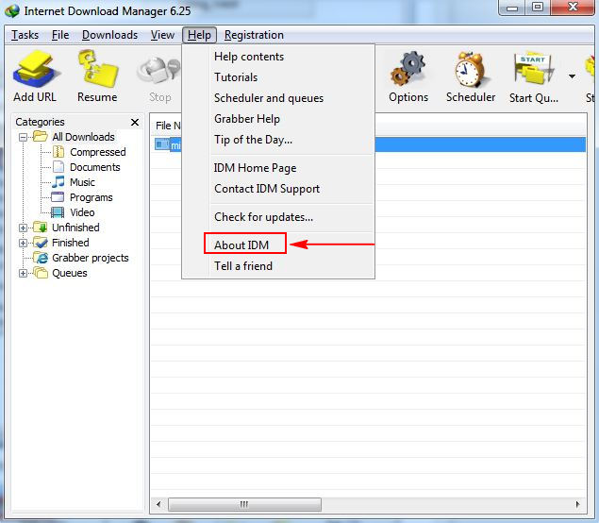Click the scrollbar left arrow

(x=158, y=504)
